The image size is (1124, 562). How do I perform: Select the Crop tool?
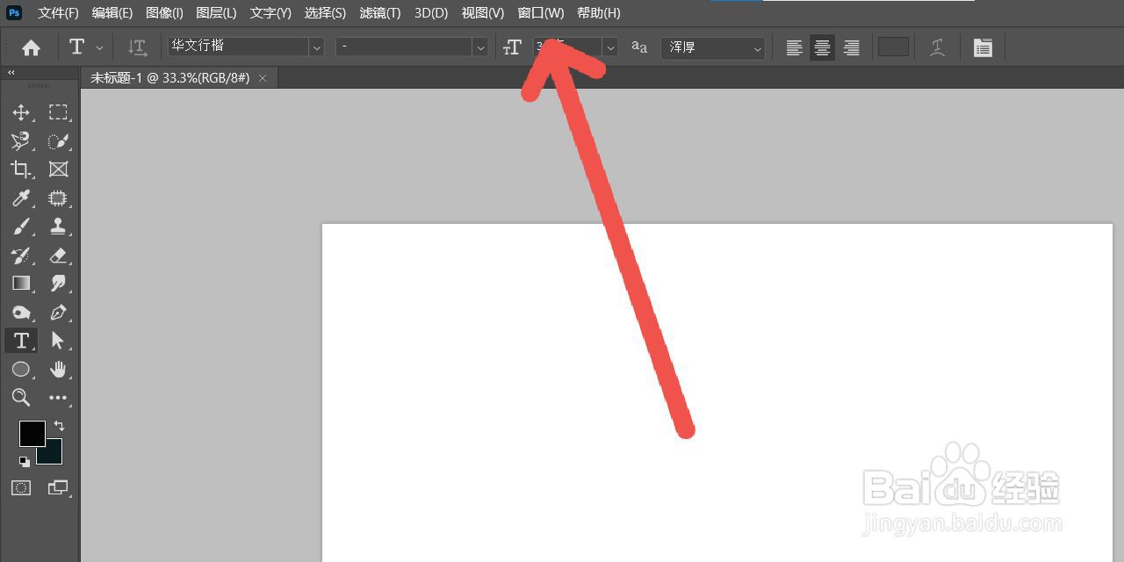[21, 169]
